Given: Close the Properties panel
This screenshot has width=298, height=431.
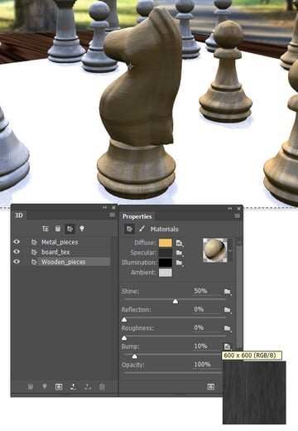Looking at the screenshot, I should click(238, 208).
